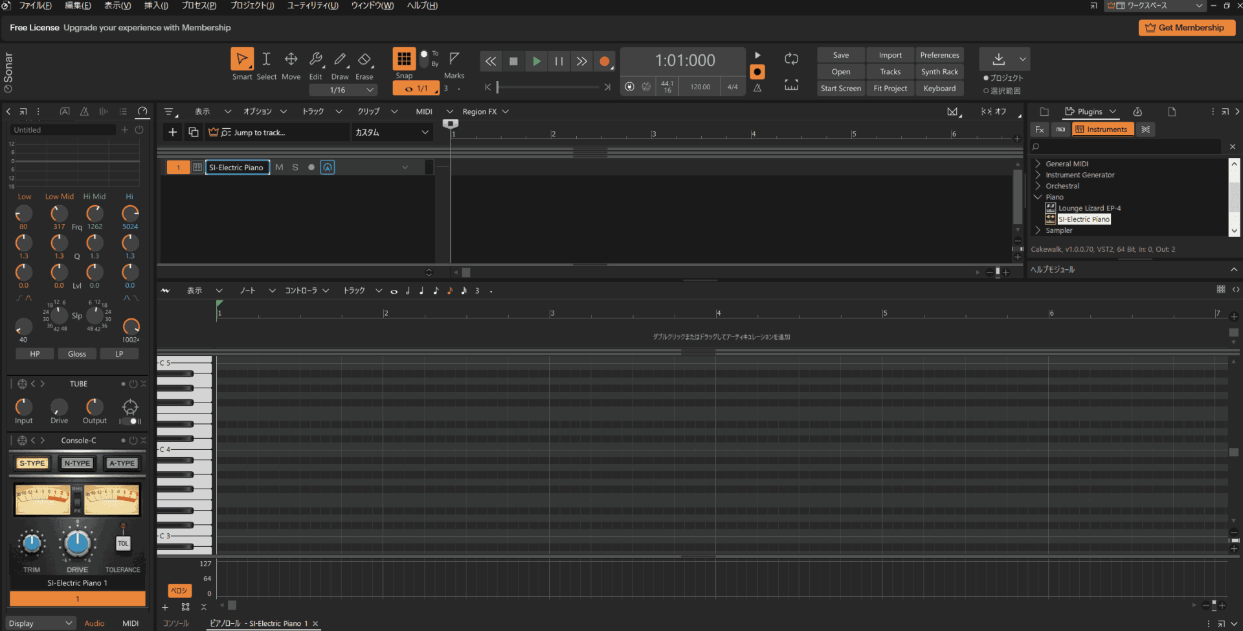This screenshot has height=631, width=1243.
Task: Solo the SI-Electric Piano track
Action: (295, 168)
